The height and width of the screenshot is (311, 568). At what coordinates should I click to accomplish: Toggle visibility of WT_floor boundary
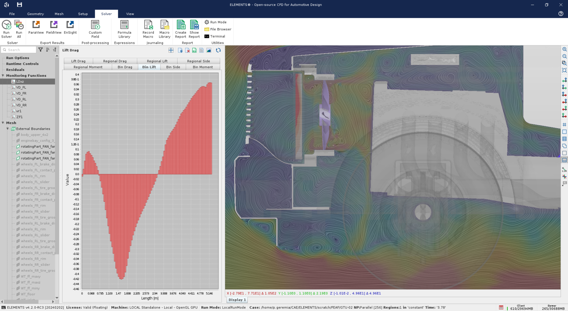click(x=17, y=294)
